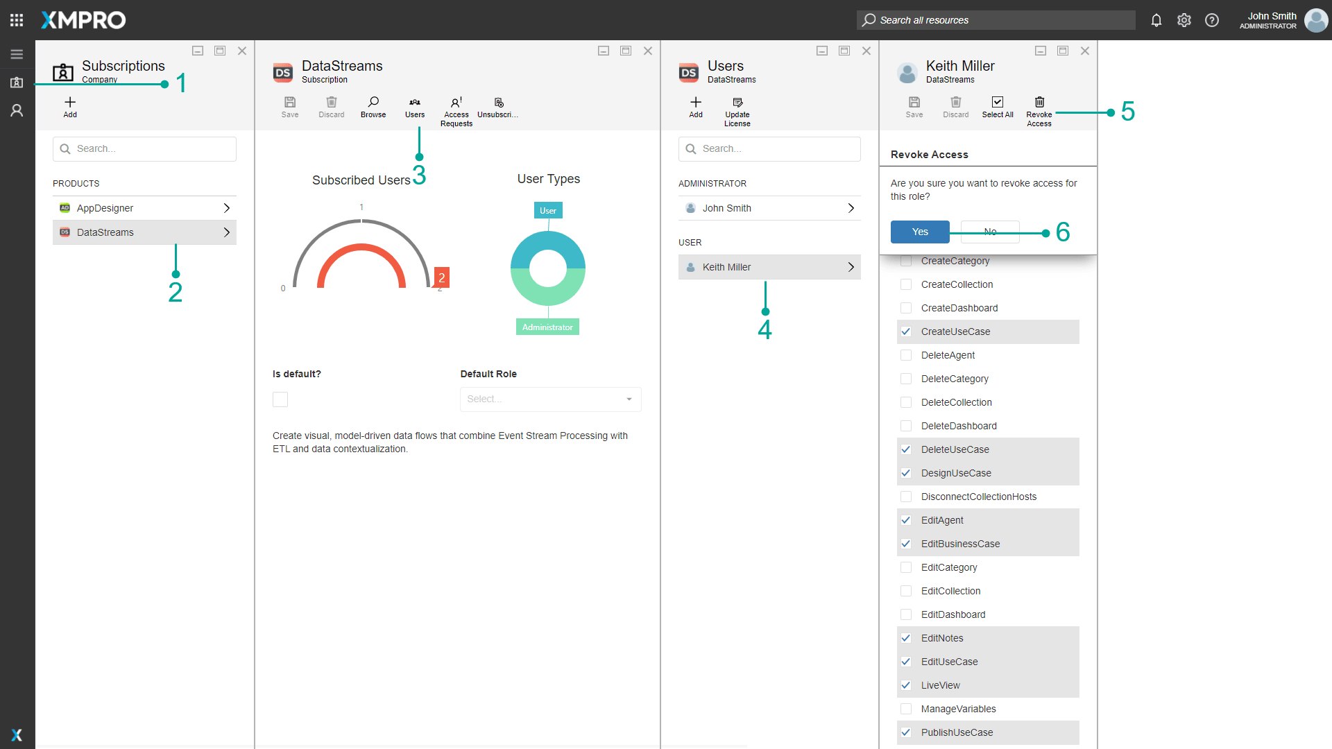The image size is (1332, 749).
Task: Click the Search all resources field
Action: [996, 20]
